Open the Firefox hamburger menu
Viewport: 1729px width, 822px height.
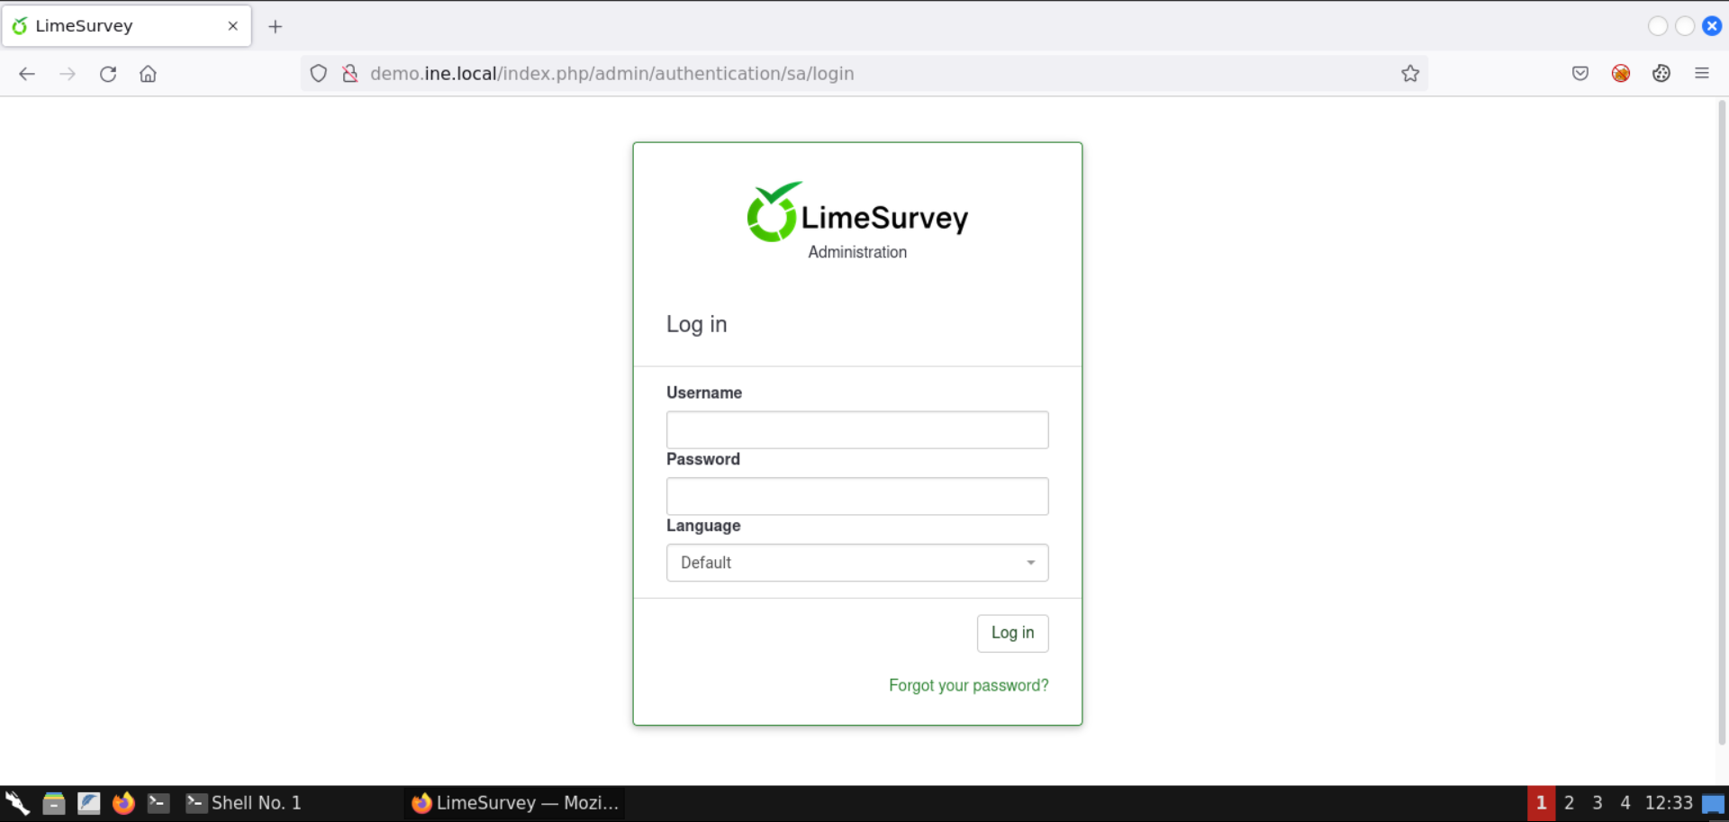click(x=1703, y=73)
